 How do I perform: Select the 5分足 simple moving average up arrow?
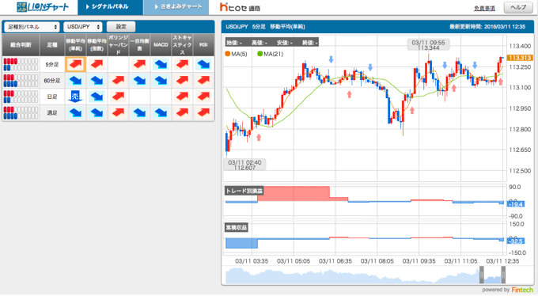(75, 64)
